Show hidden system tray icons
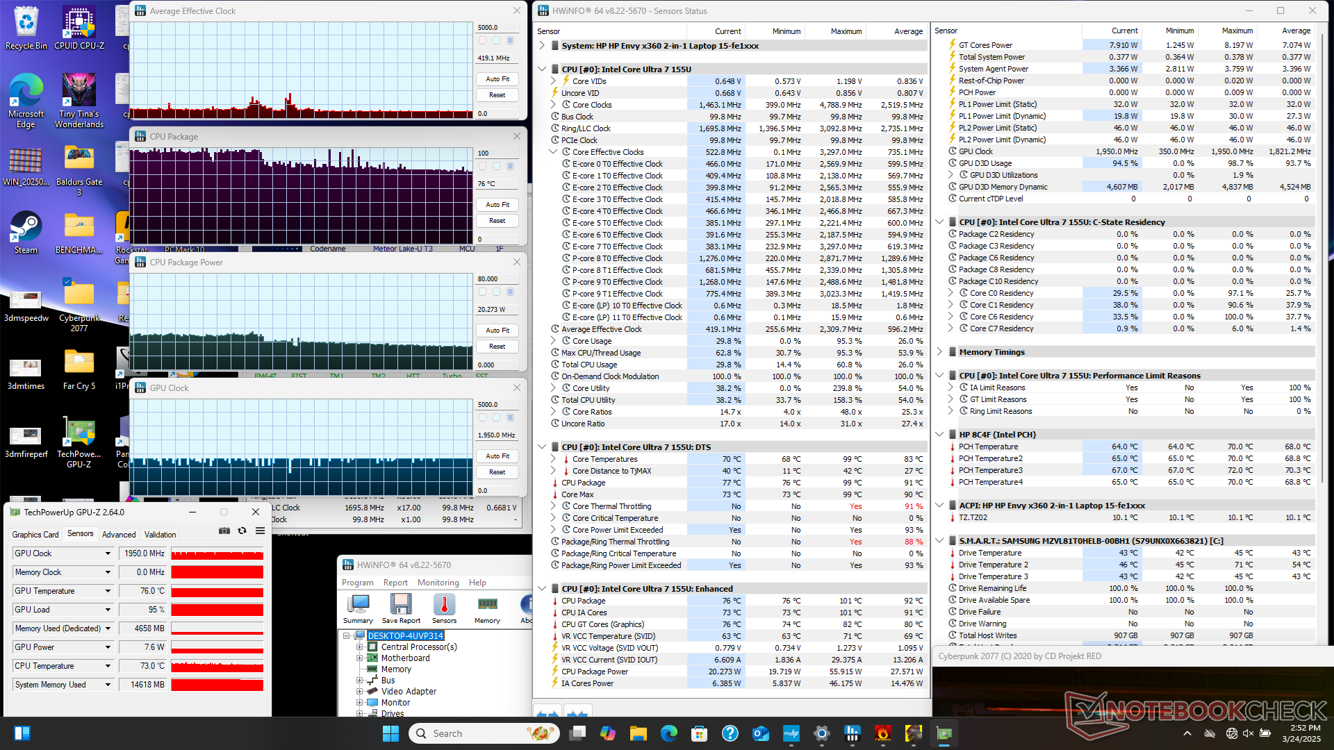The image size is (1334, 750). coord(1187,733)
